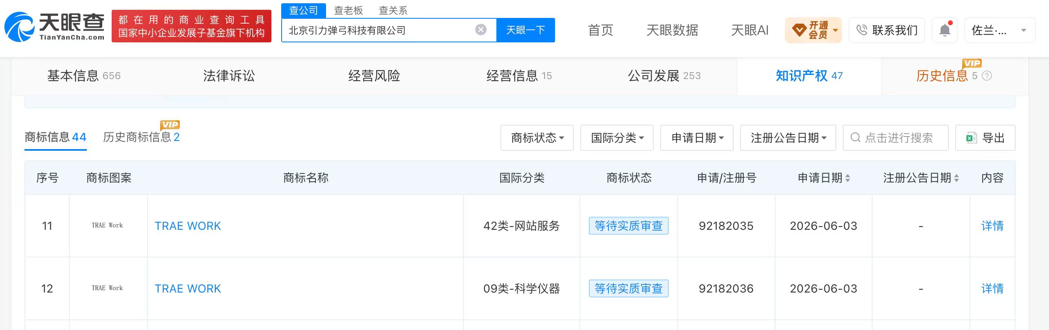Open 天眼数据 in the navigation

[x=672, y=30]
